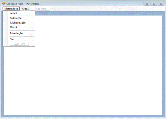Select the Multiplicação menu entry
This screenshot has height=119, width=166.
[x=19, y=23]
